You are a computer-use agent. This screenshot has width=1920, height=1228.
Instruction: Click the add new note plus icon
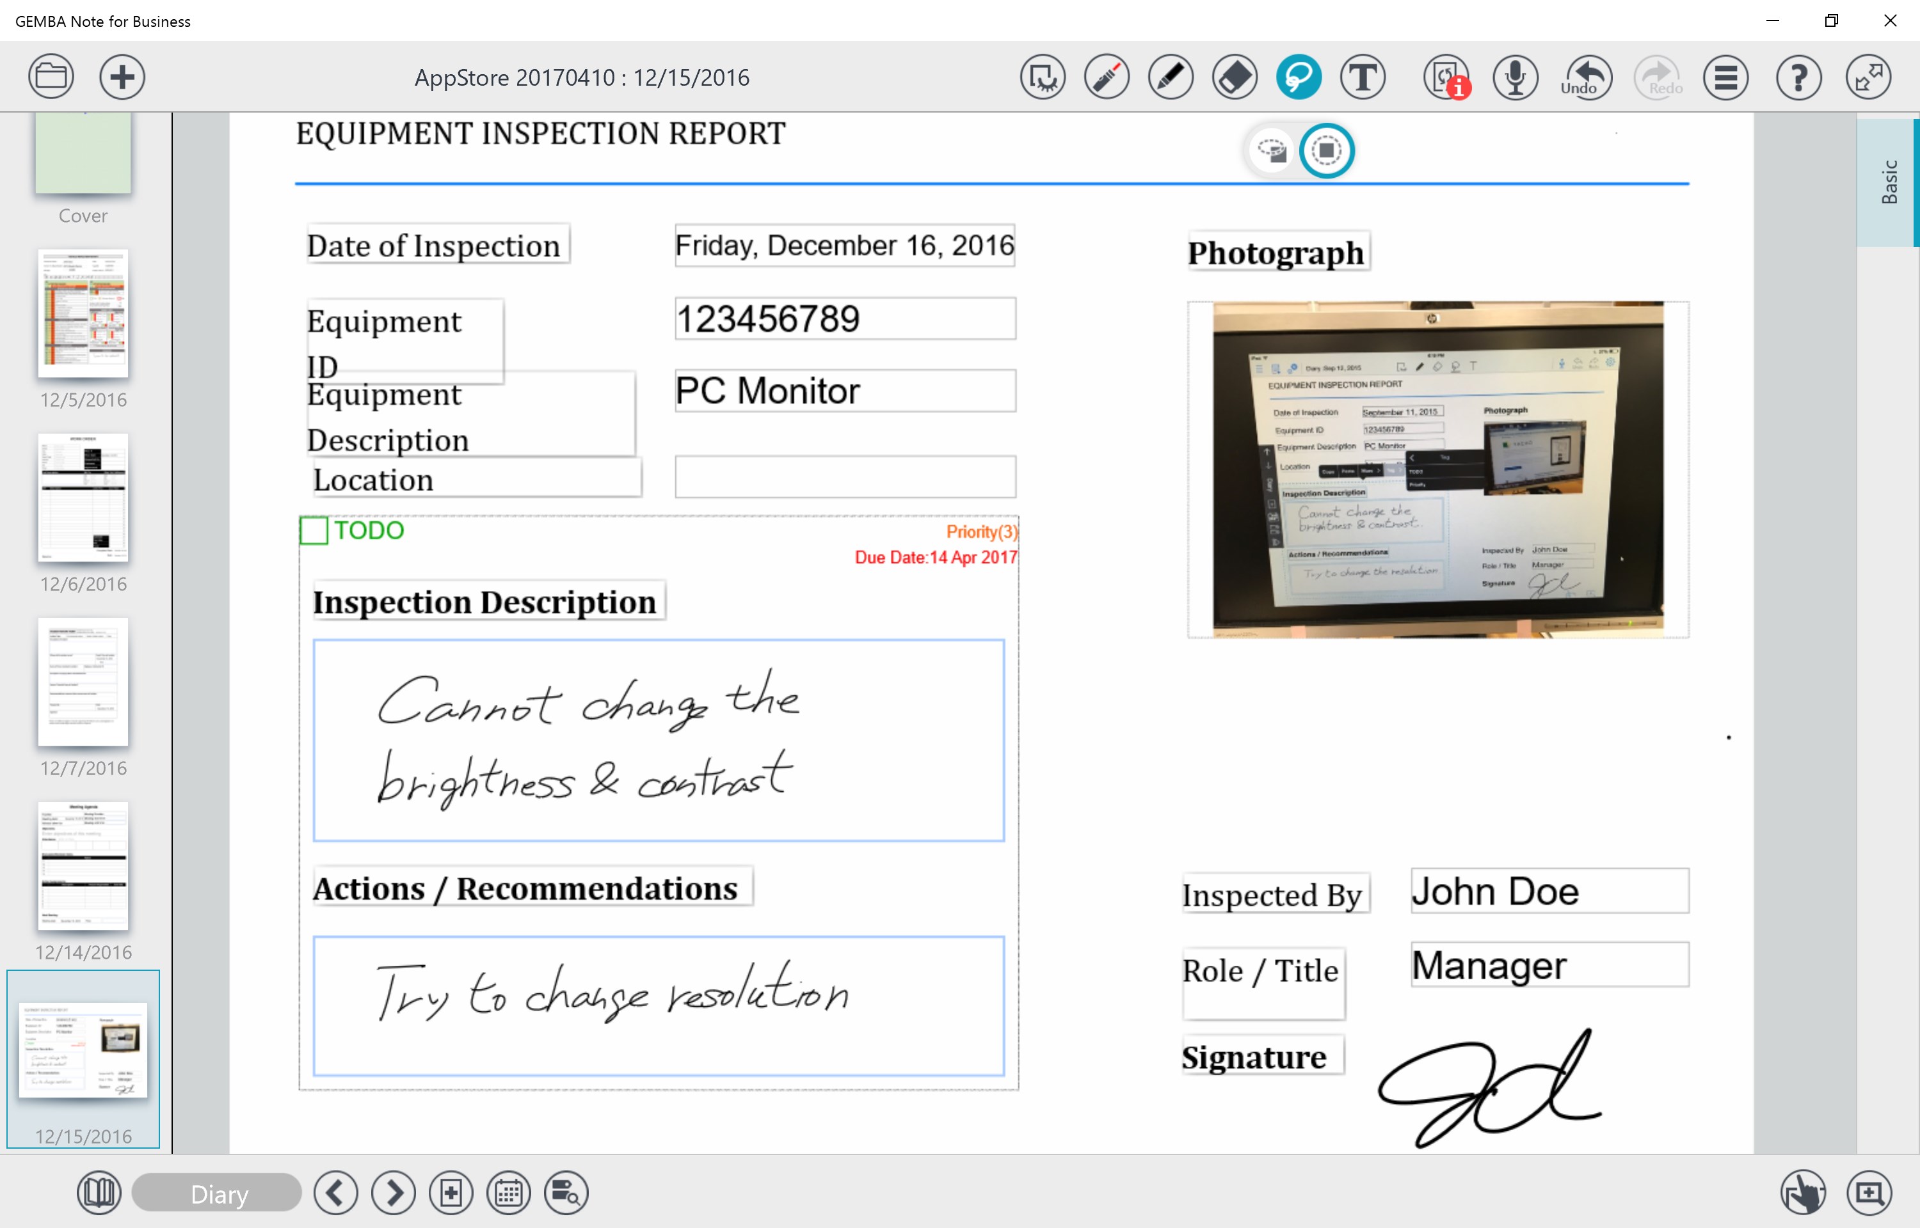(122, 77)
